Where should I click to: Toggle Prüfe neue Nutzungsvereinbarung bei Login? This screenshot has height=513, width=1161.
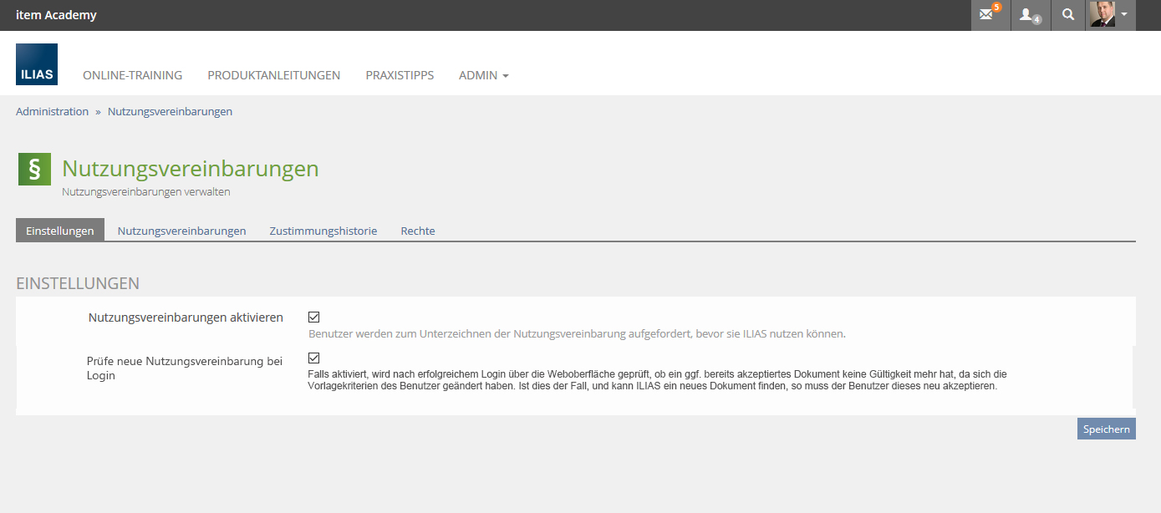(x=314, y=358)
